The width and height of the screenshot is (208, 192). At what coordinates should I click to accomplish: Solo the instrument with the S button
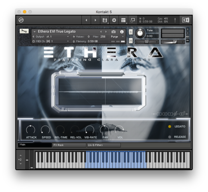pyautogui.click(x=131, y=32)
